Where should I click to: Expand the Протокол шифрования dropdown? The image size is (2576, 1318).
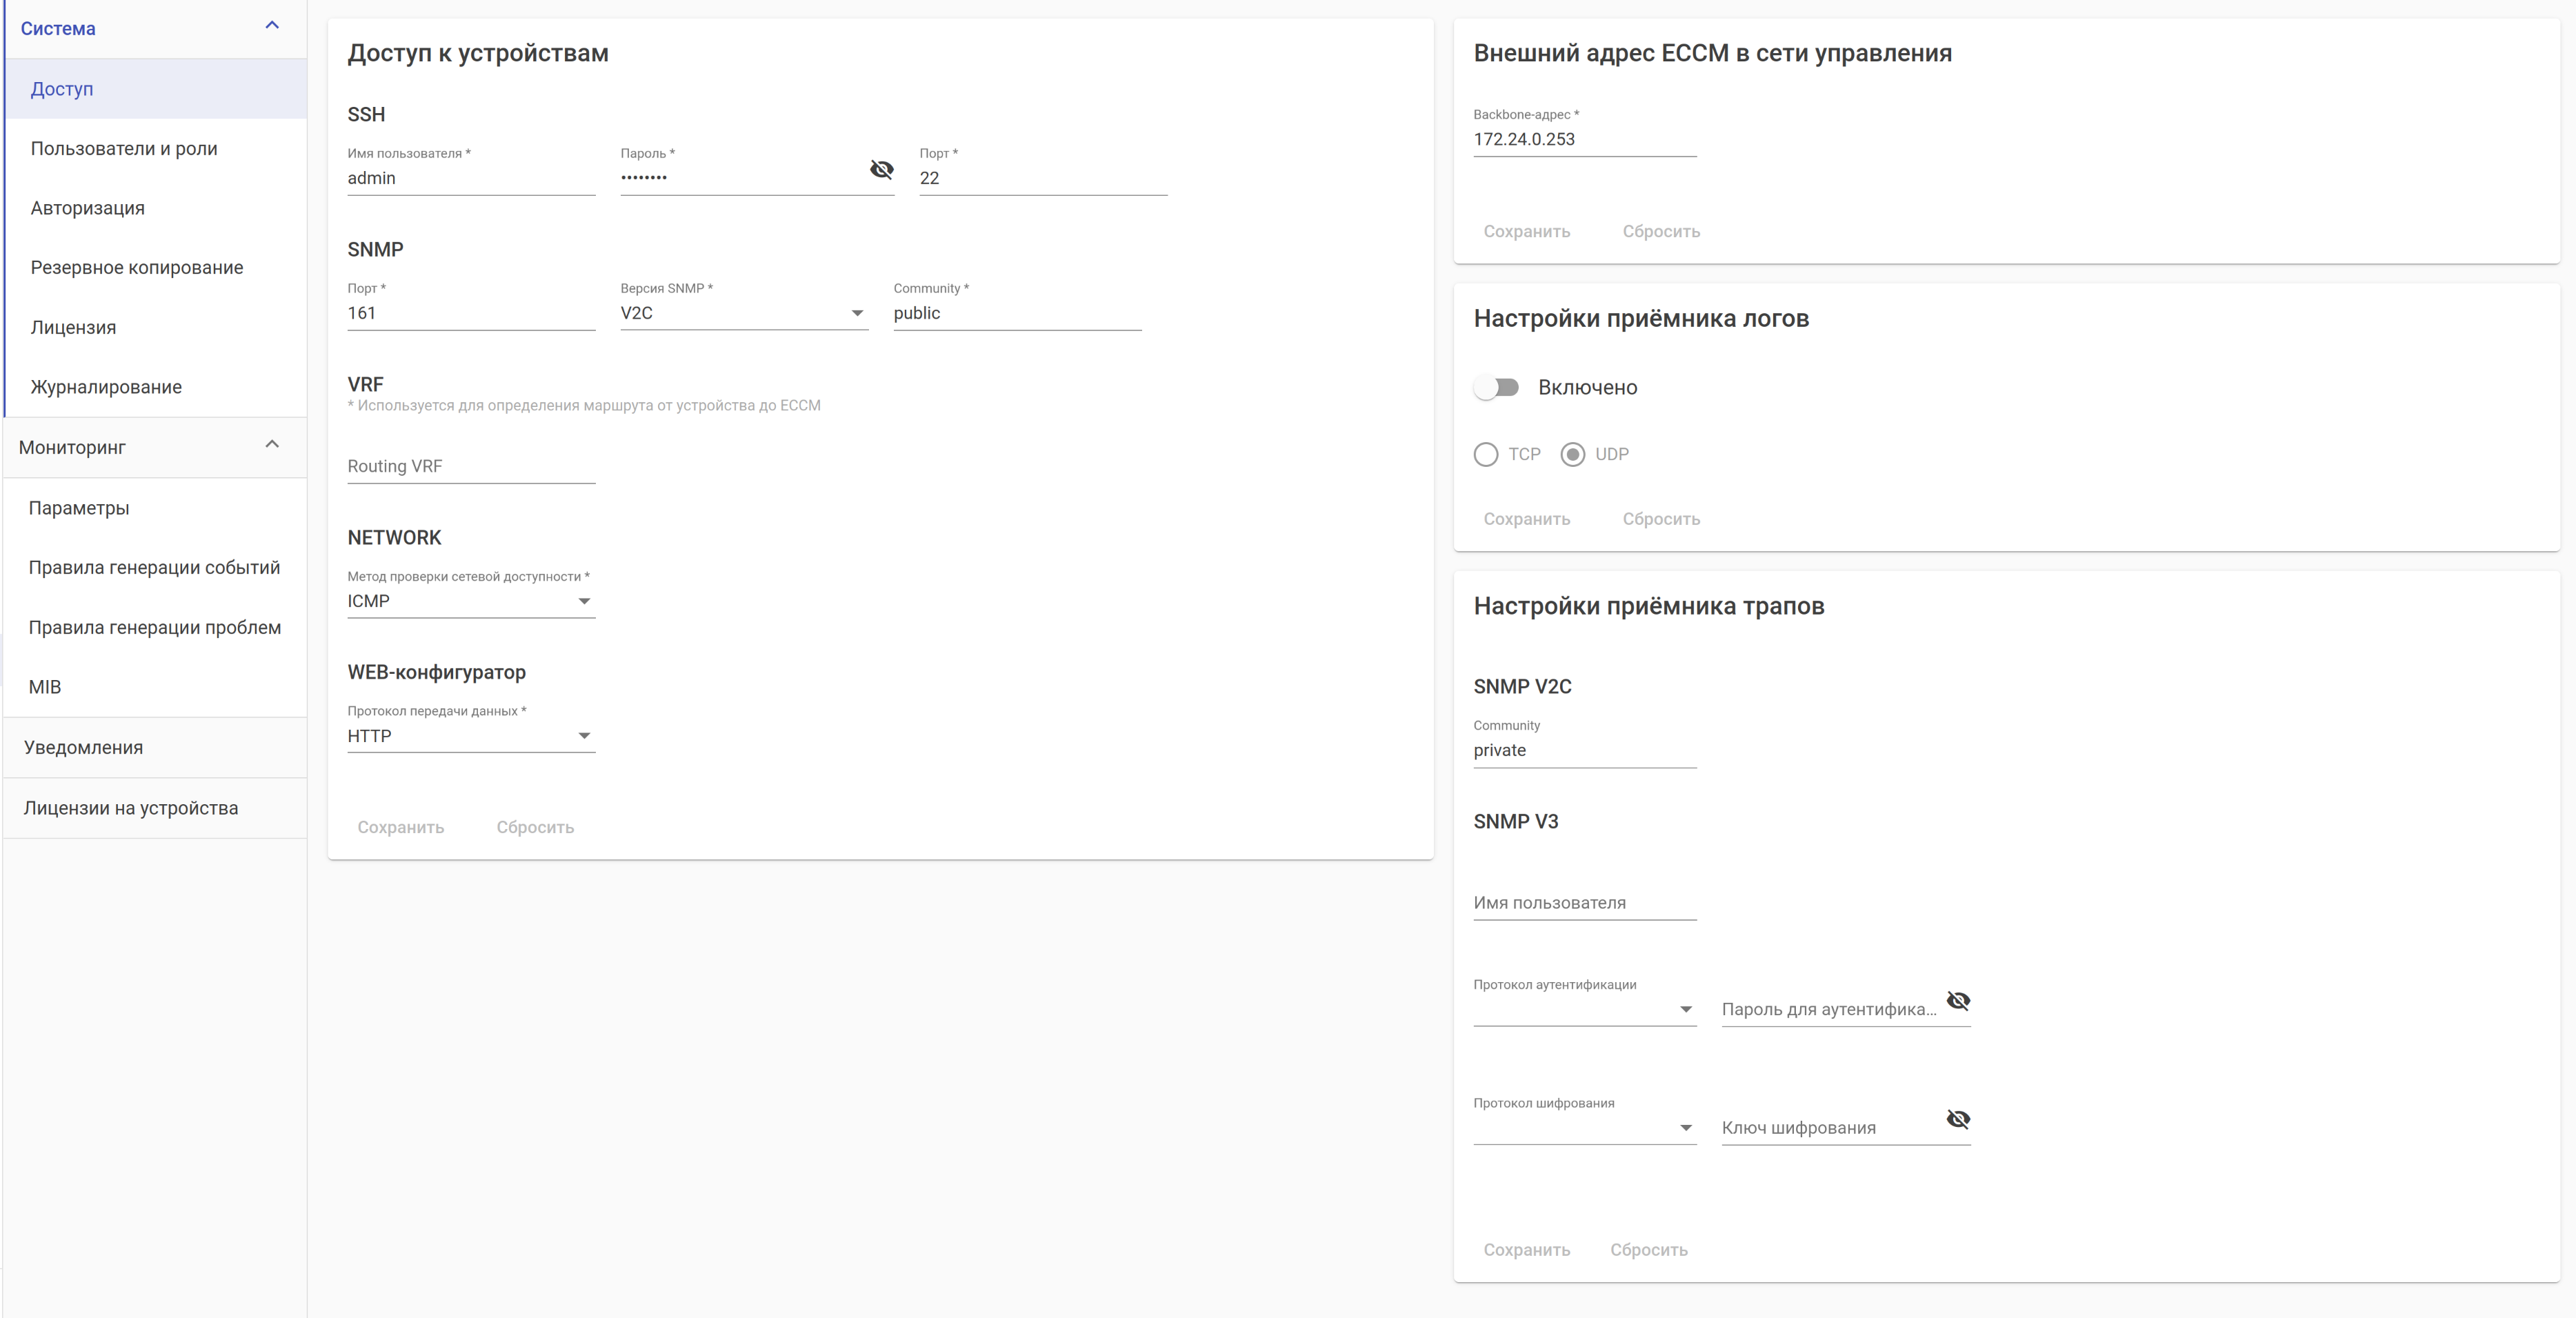pyautogui.click(x=1584, y=1128)
